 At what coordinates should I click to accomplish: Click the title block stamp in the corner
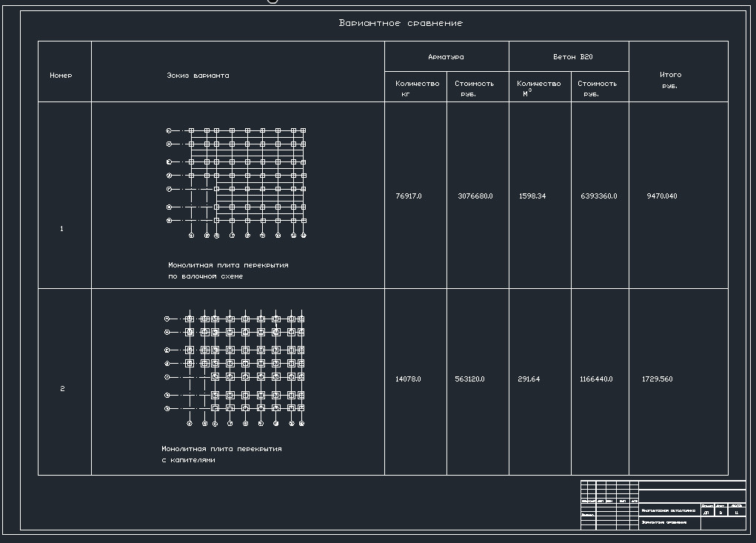click(x=663, y=505)
